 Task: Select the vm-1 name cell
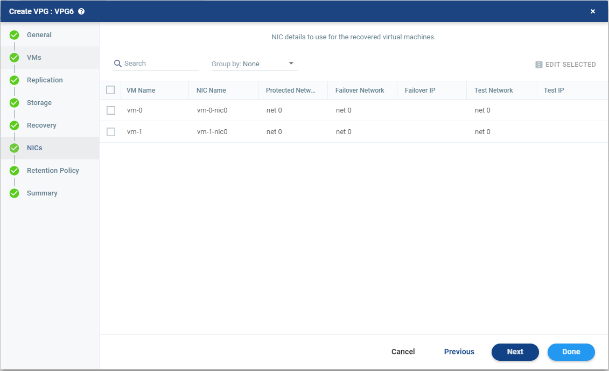135,132
